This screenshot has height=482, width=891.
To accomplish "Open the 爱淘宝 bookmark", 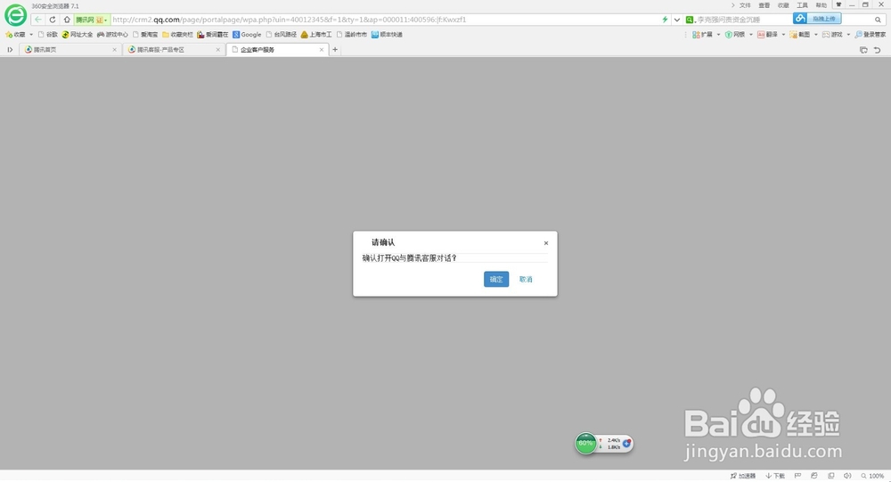I will click(145, 35).
